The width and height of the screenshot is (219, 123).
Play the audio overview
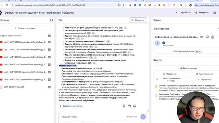[157, 43]
